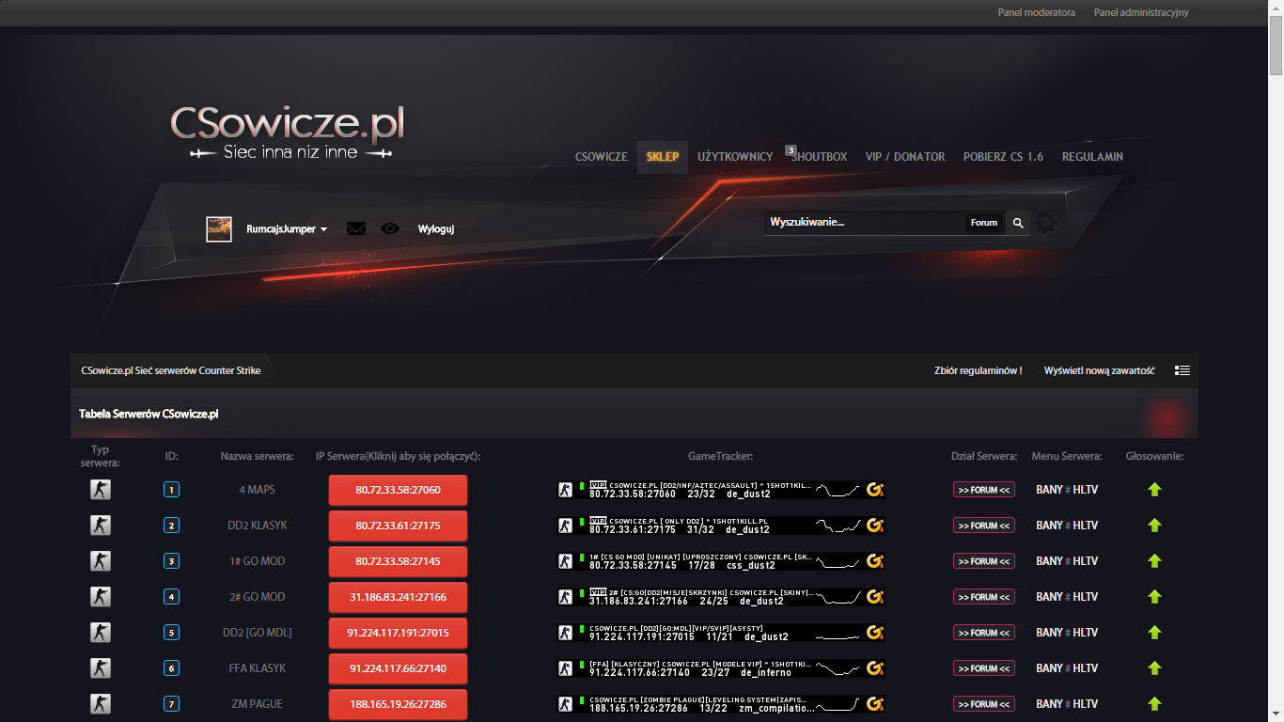Vote up the DD2 [GO MDL] server

click(x=1155, y=633)
